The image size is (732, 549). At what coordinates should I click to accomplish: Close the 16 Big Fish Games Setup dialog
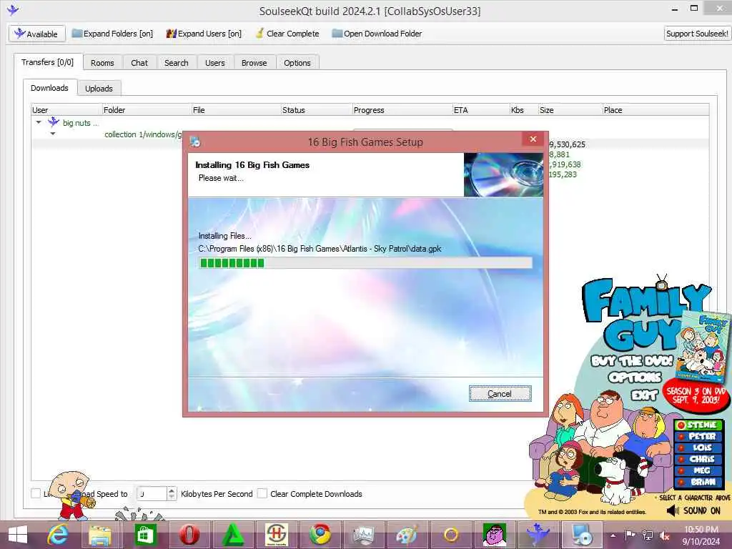[x=533, y=139]
